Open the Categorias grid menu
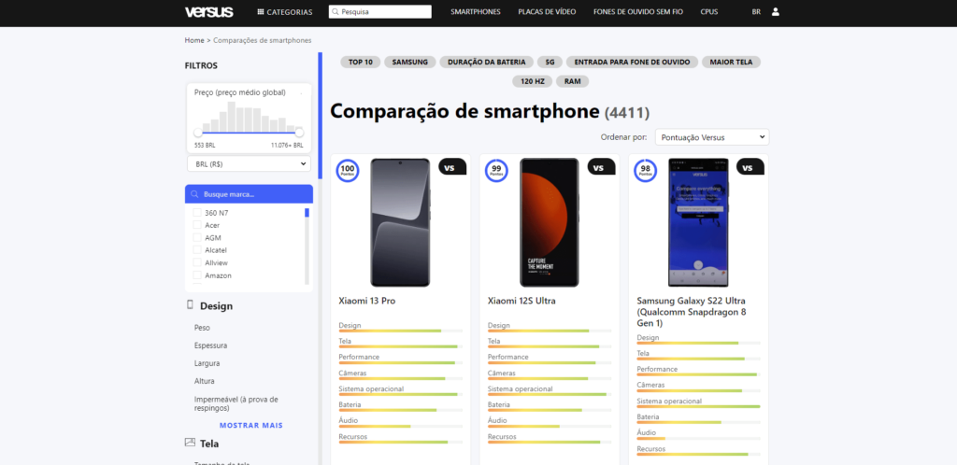 pos(285,12)
